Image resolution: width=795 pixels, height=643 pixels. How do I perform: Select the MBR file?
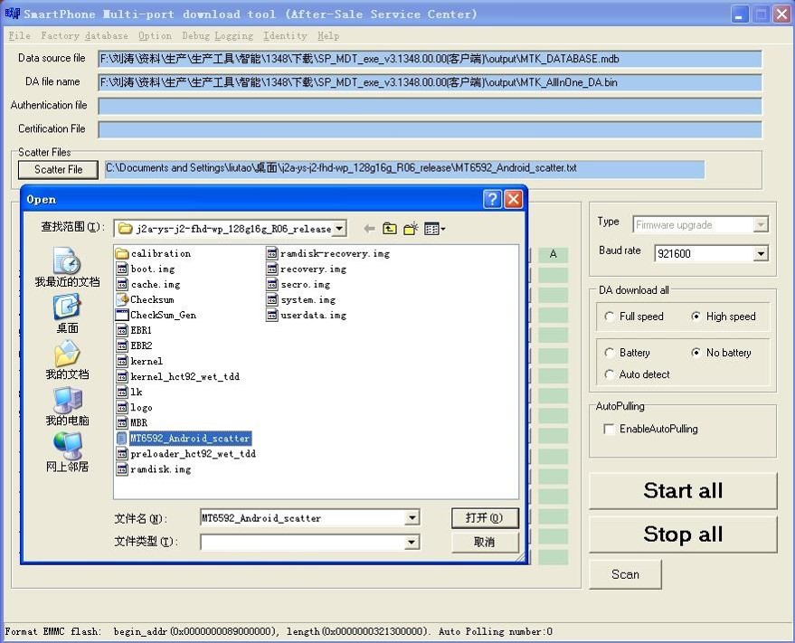[x=132, y=422]
